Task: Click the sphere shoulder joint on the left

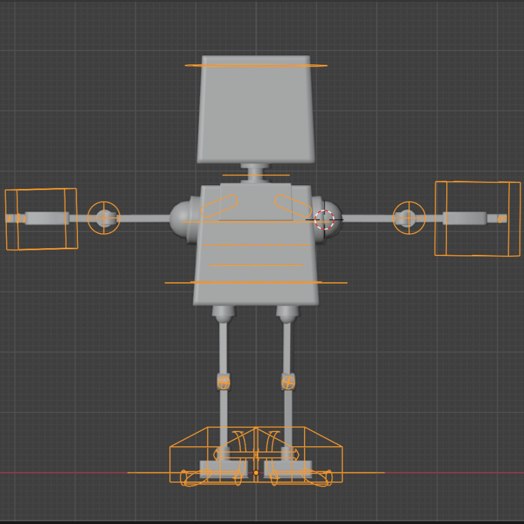Action: point(181,219)
